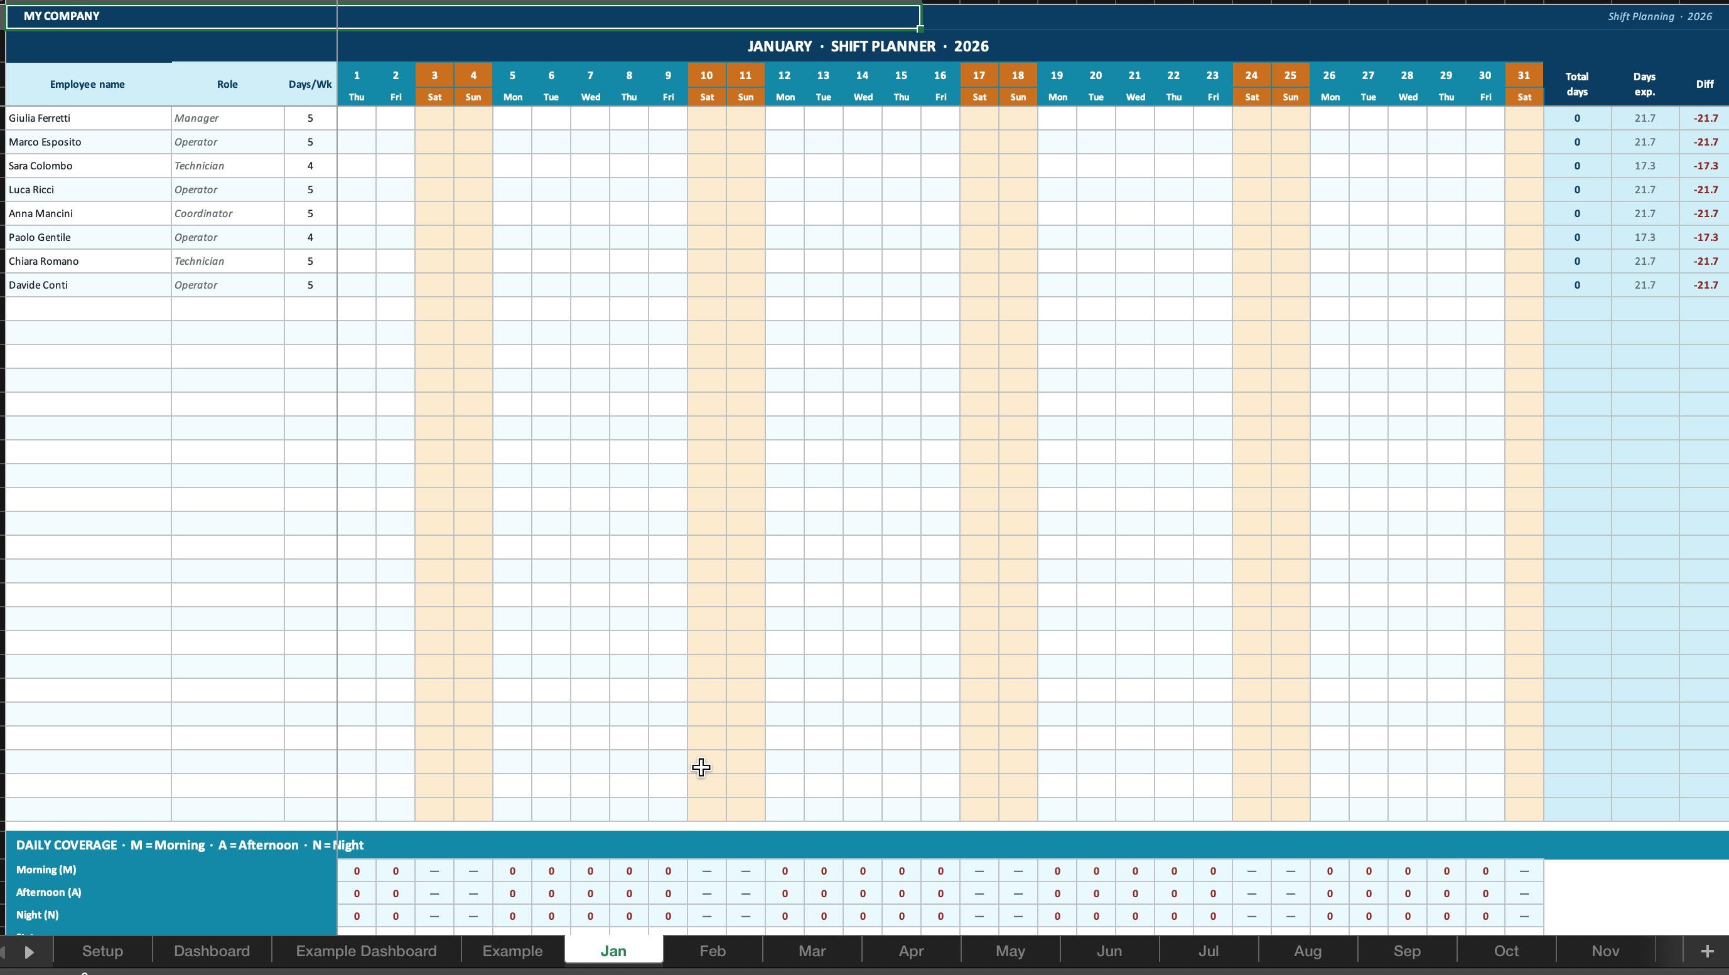Image resolution: width=1729 pixels, height=975 pixels.
Task: Select Sara Colombo name cell
Action: pos(89,166)
